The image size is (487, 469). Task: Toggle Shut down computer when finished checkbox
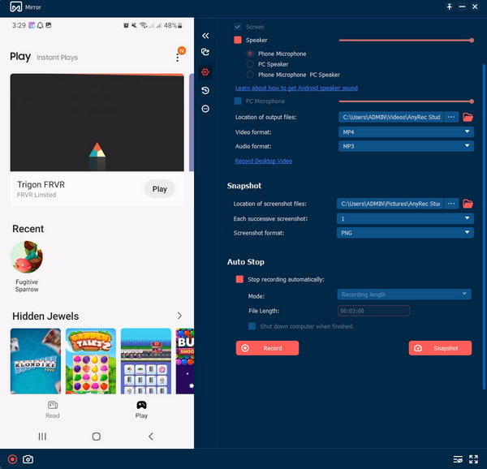(252, 326)
